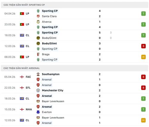Click yellow H badge for Braga match

(143, 57)
